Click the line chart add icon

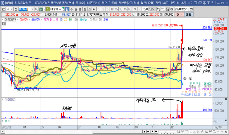point(163,9)
